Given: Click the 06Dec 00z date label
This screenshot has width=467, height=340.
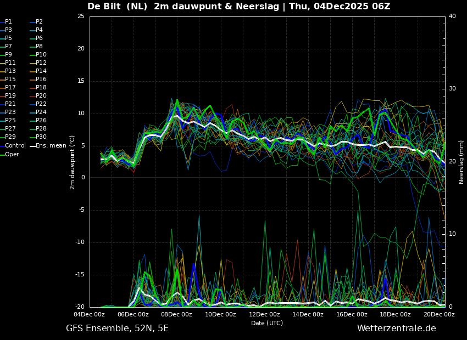Looking at the screenshot, I should click(133, 314).
